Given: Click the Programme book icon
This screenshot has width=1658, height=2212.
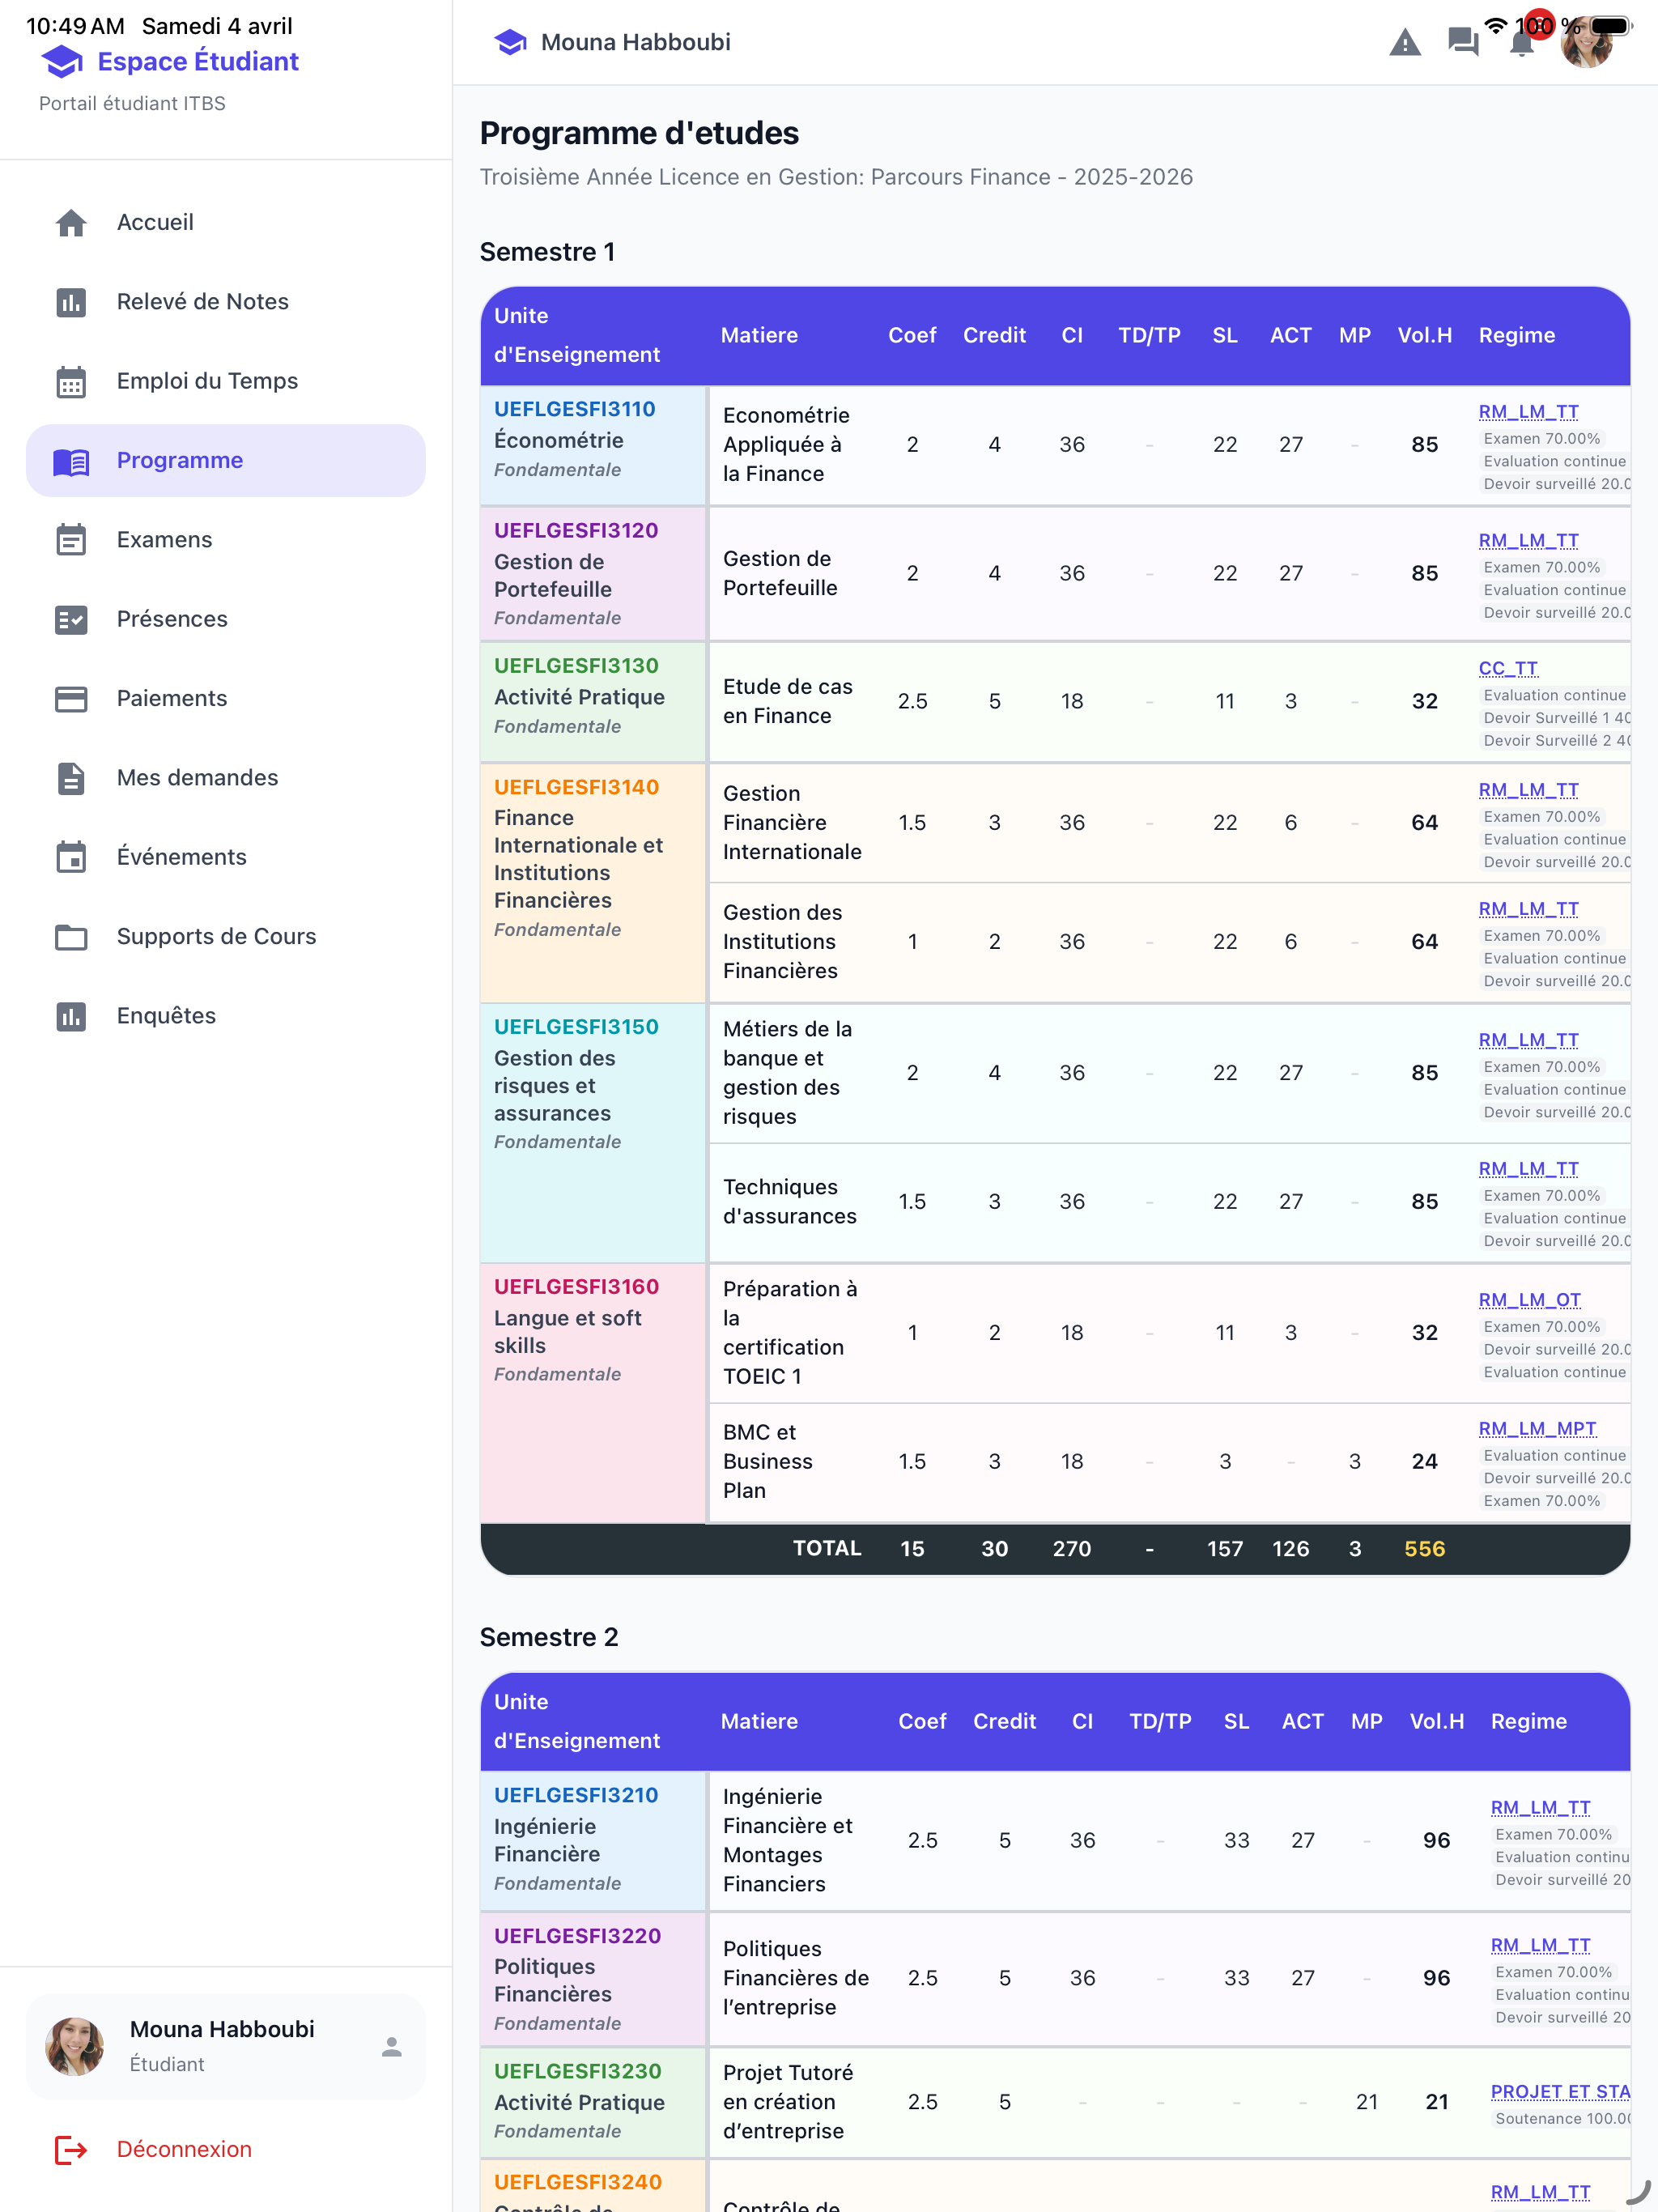Looking at the screenshot, I should 71,461.
